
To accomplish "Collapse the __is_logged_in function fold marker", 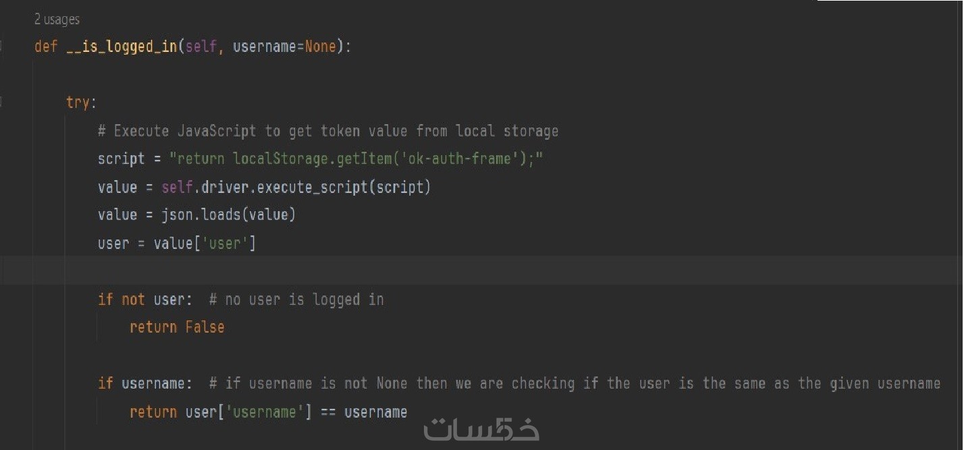I will pyautogui.click(x=2, y=47).
